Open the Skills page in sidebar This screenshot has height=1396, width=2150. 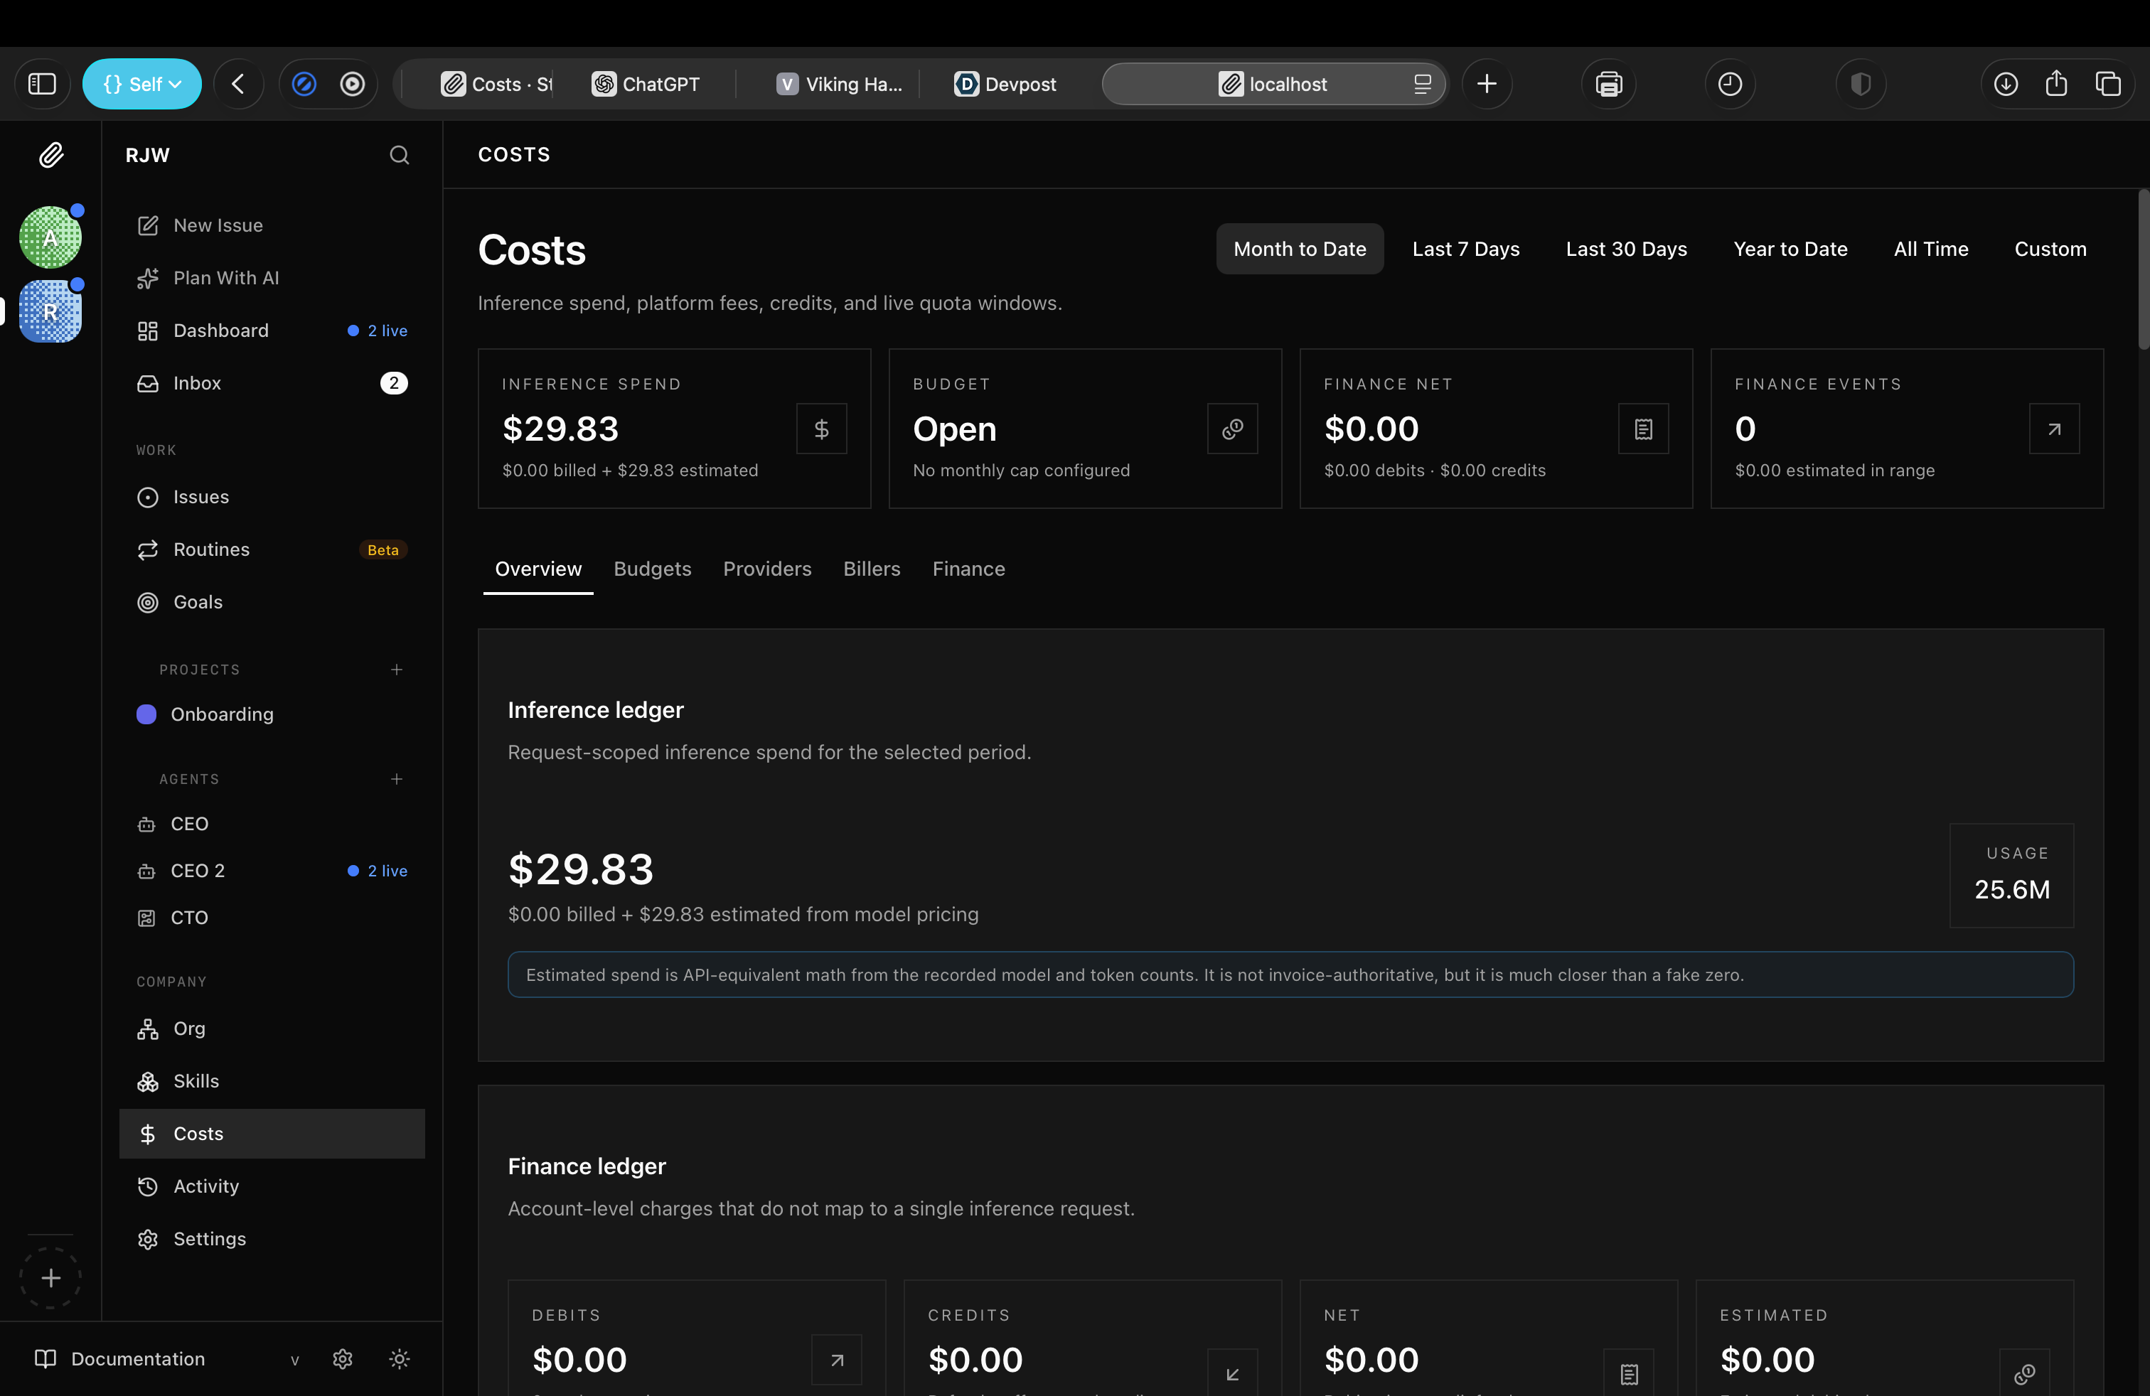[196, 1081]
